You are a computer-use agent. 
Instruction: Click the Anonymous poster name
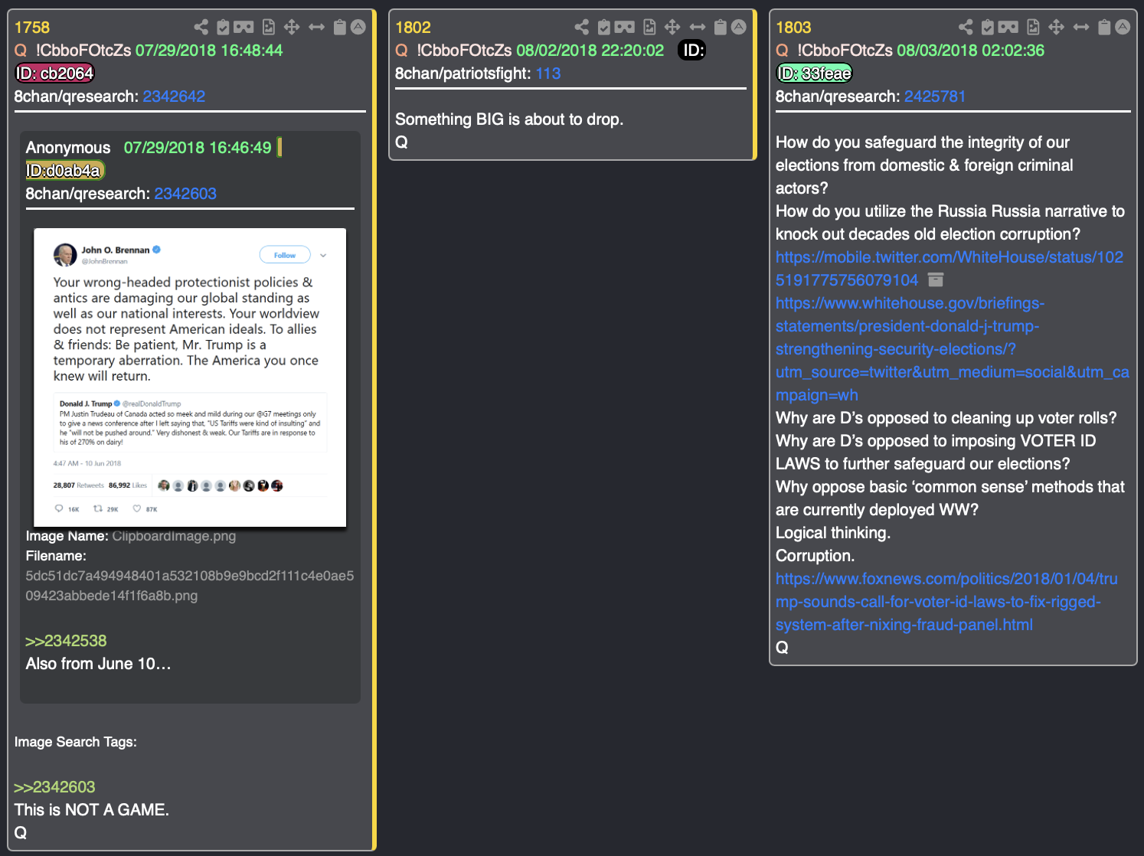tap(68, 148)
